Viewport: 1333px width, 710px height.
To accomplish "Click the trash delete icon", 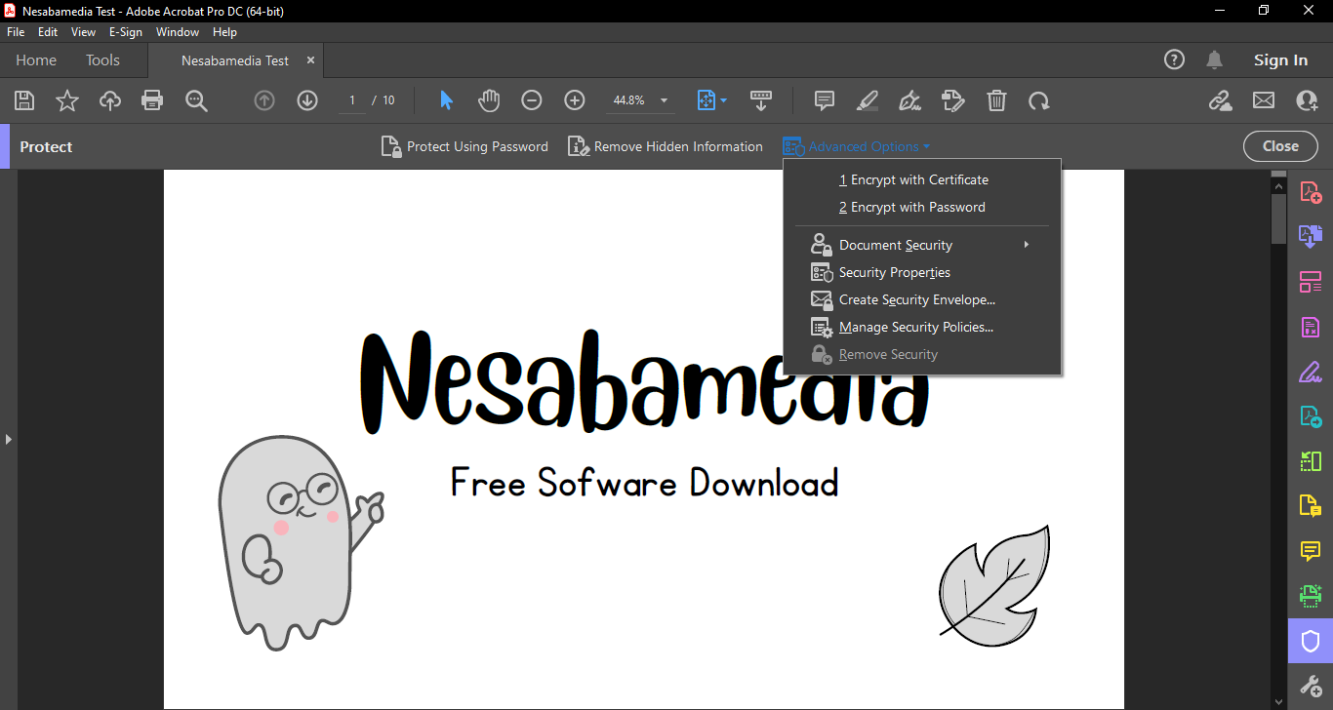I will click(996, 100).
